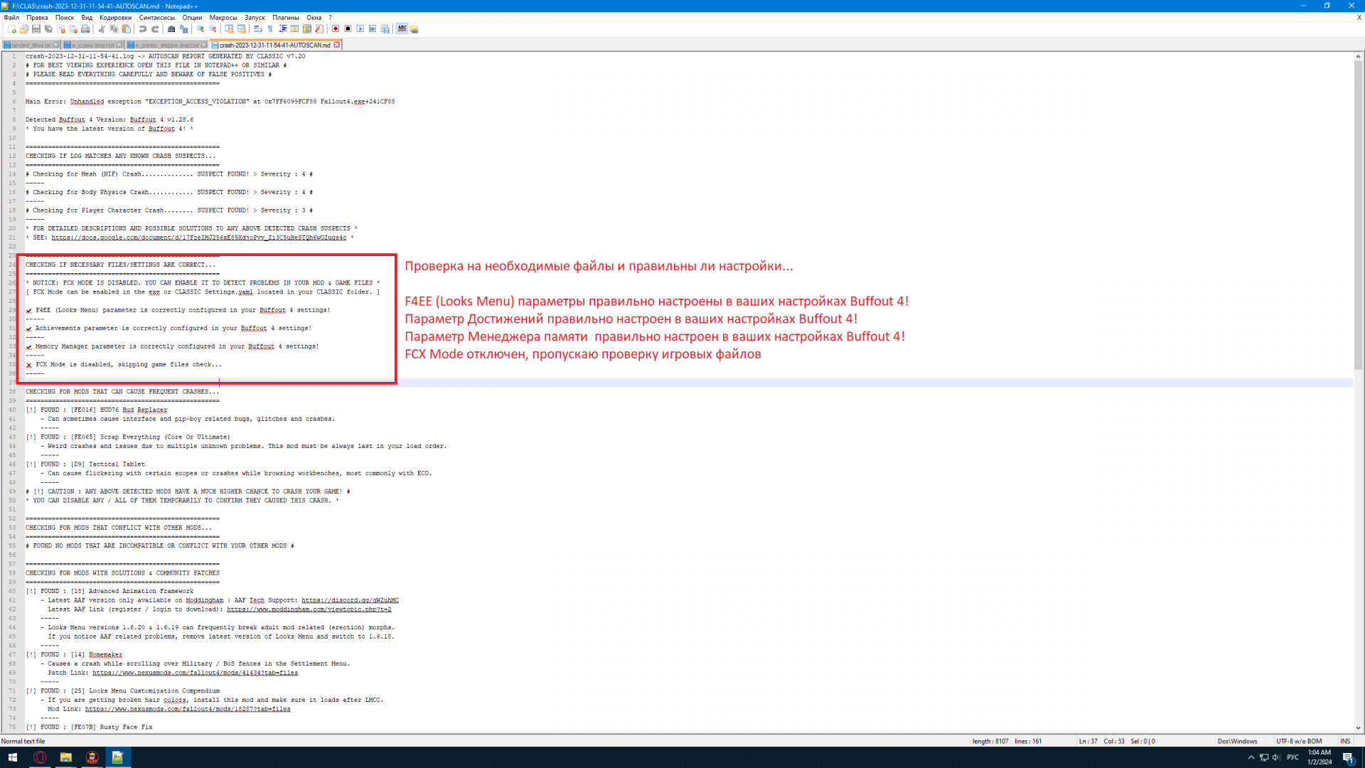
Task: Switch to the landed_titles.txt tab
Action: (31, 45)
